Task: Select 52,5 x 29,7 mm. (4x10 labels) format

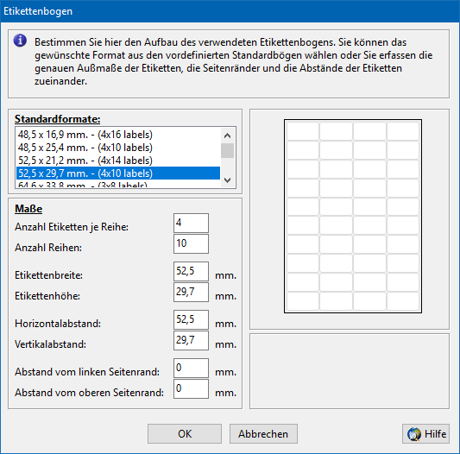Action: pyautogui.click(x=118, y=173)
